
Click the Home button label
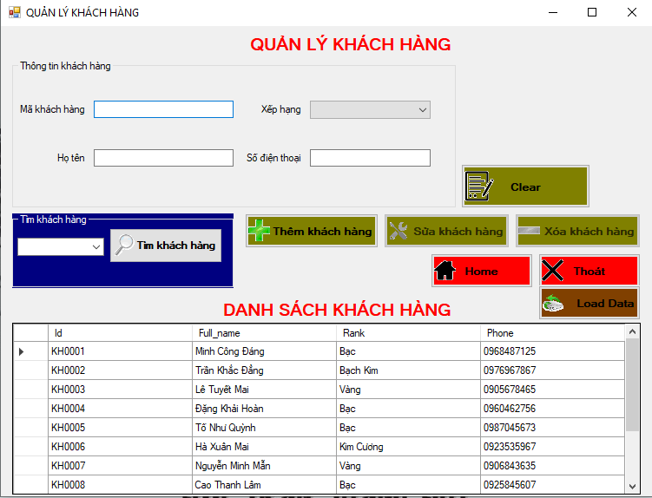[x=482, y=271]
